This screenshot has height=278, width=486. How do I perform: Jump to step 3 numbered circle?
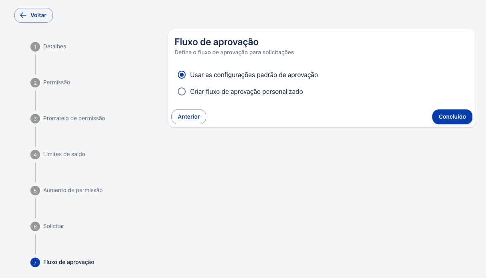point(35,119)
